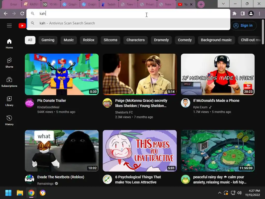This screenshot has width=265, height=199.
Task: Open Library from the sidebar
Action: pos(9,101)
